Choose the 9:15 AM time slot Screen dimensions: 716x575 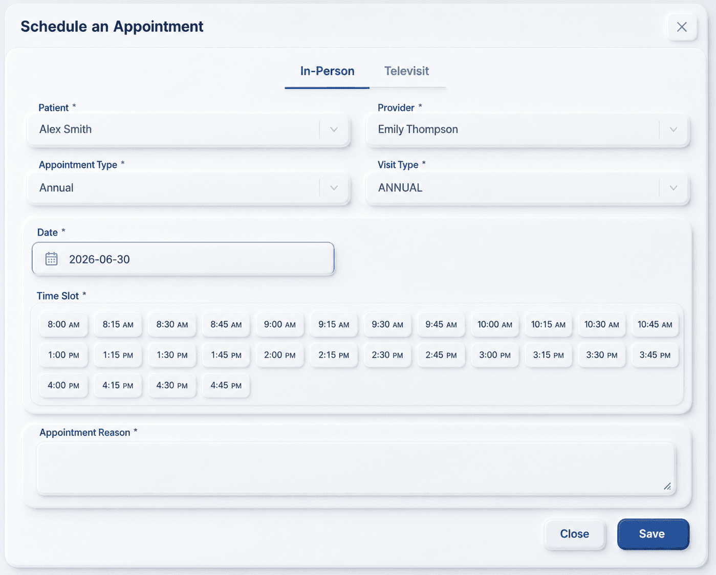334,324
